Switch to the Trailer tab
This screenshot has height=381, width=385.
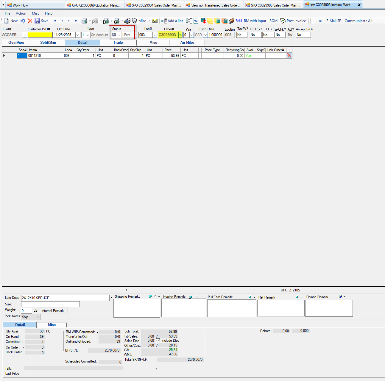click(118, 43)
